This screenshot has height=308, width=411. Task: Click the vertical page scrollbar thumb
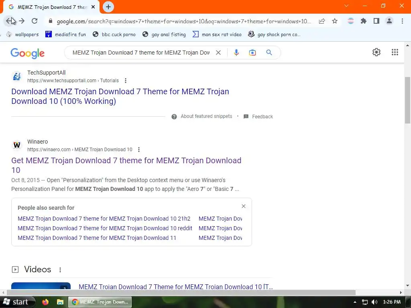click(407, 100)
